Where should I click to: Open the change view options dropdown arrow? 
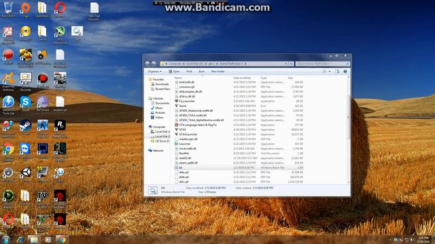[330, 71]
